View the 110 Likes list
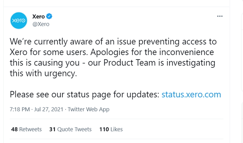Screen dimensions: 243x143 [x=111, y=130]
